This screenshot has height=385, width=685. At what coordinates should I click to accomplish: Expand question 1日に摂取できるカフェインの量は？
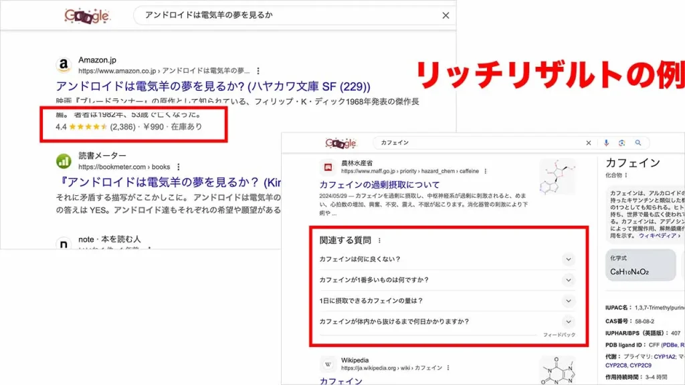tap(568, 301)
